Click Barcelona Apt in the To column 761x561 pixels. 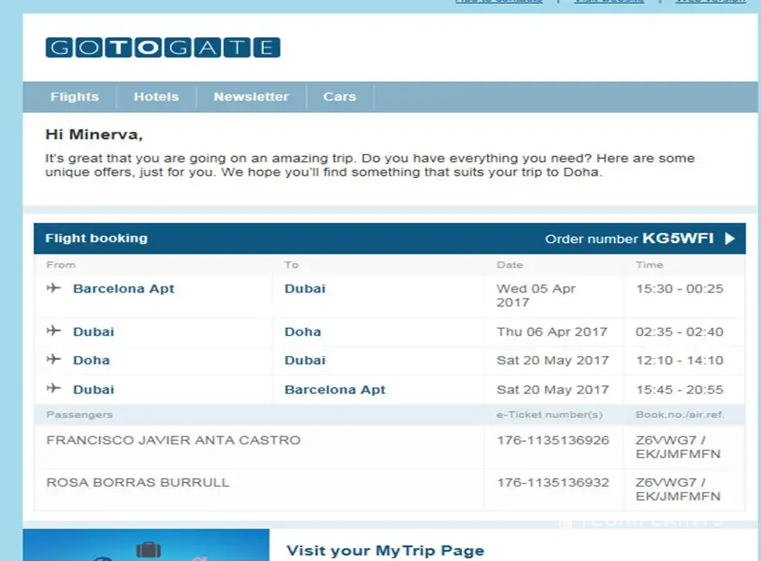pos(334,390)
